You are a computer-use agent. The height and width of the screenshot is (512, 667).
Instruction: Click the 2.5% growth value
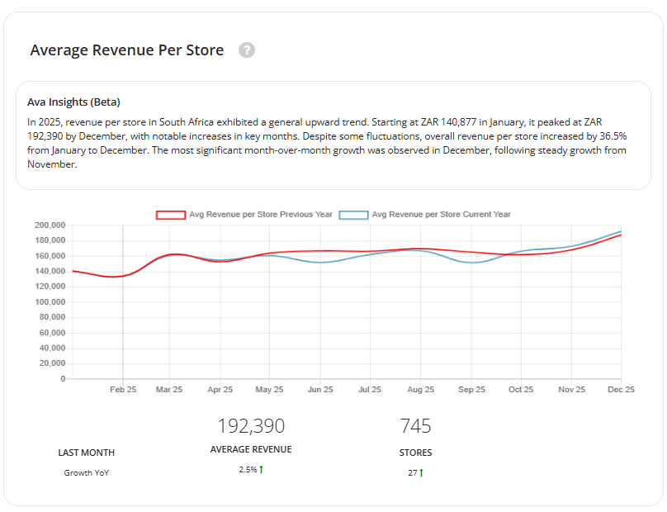click(x=247, y=470)
